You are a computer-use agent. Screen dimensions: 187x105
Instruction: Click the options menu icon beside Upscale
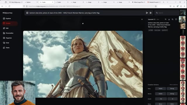pyautogui.click(x=165, y=19)
